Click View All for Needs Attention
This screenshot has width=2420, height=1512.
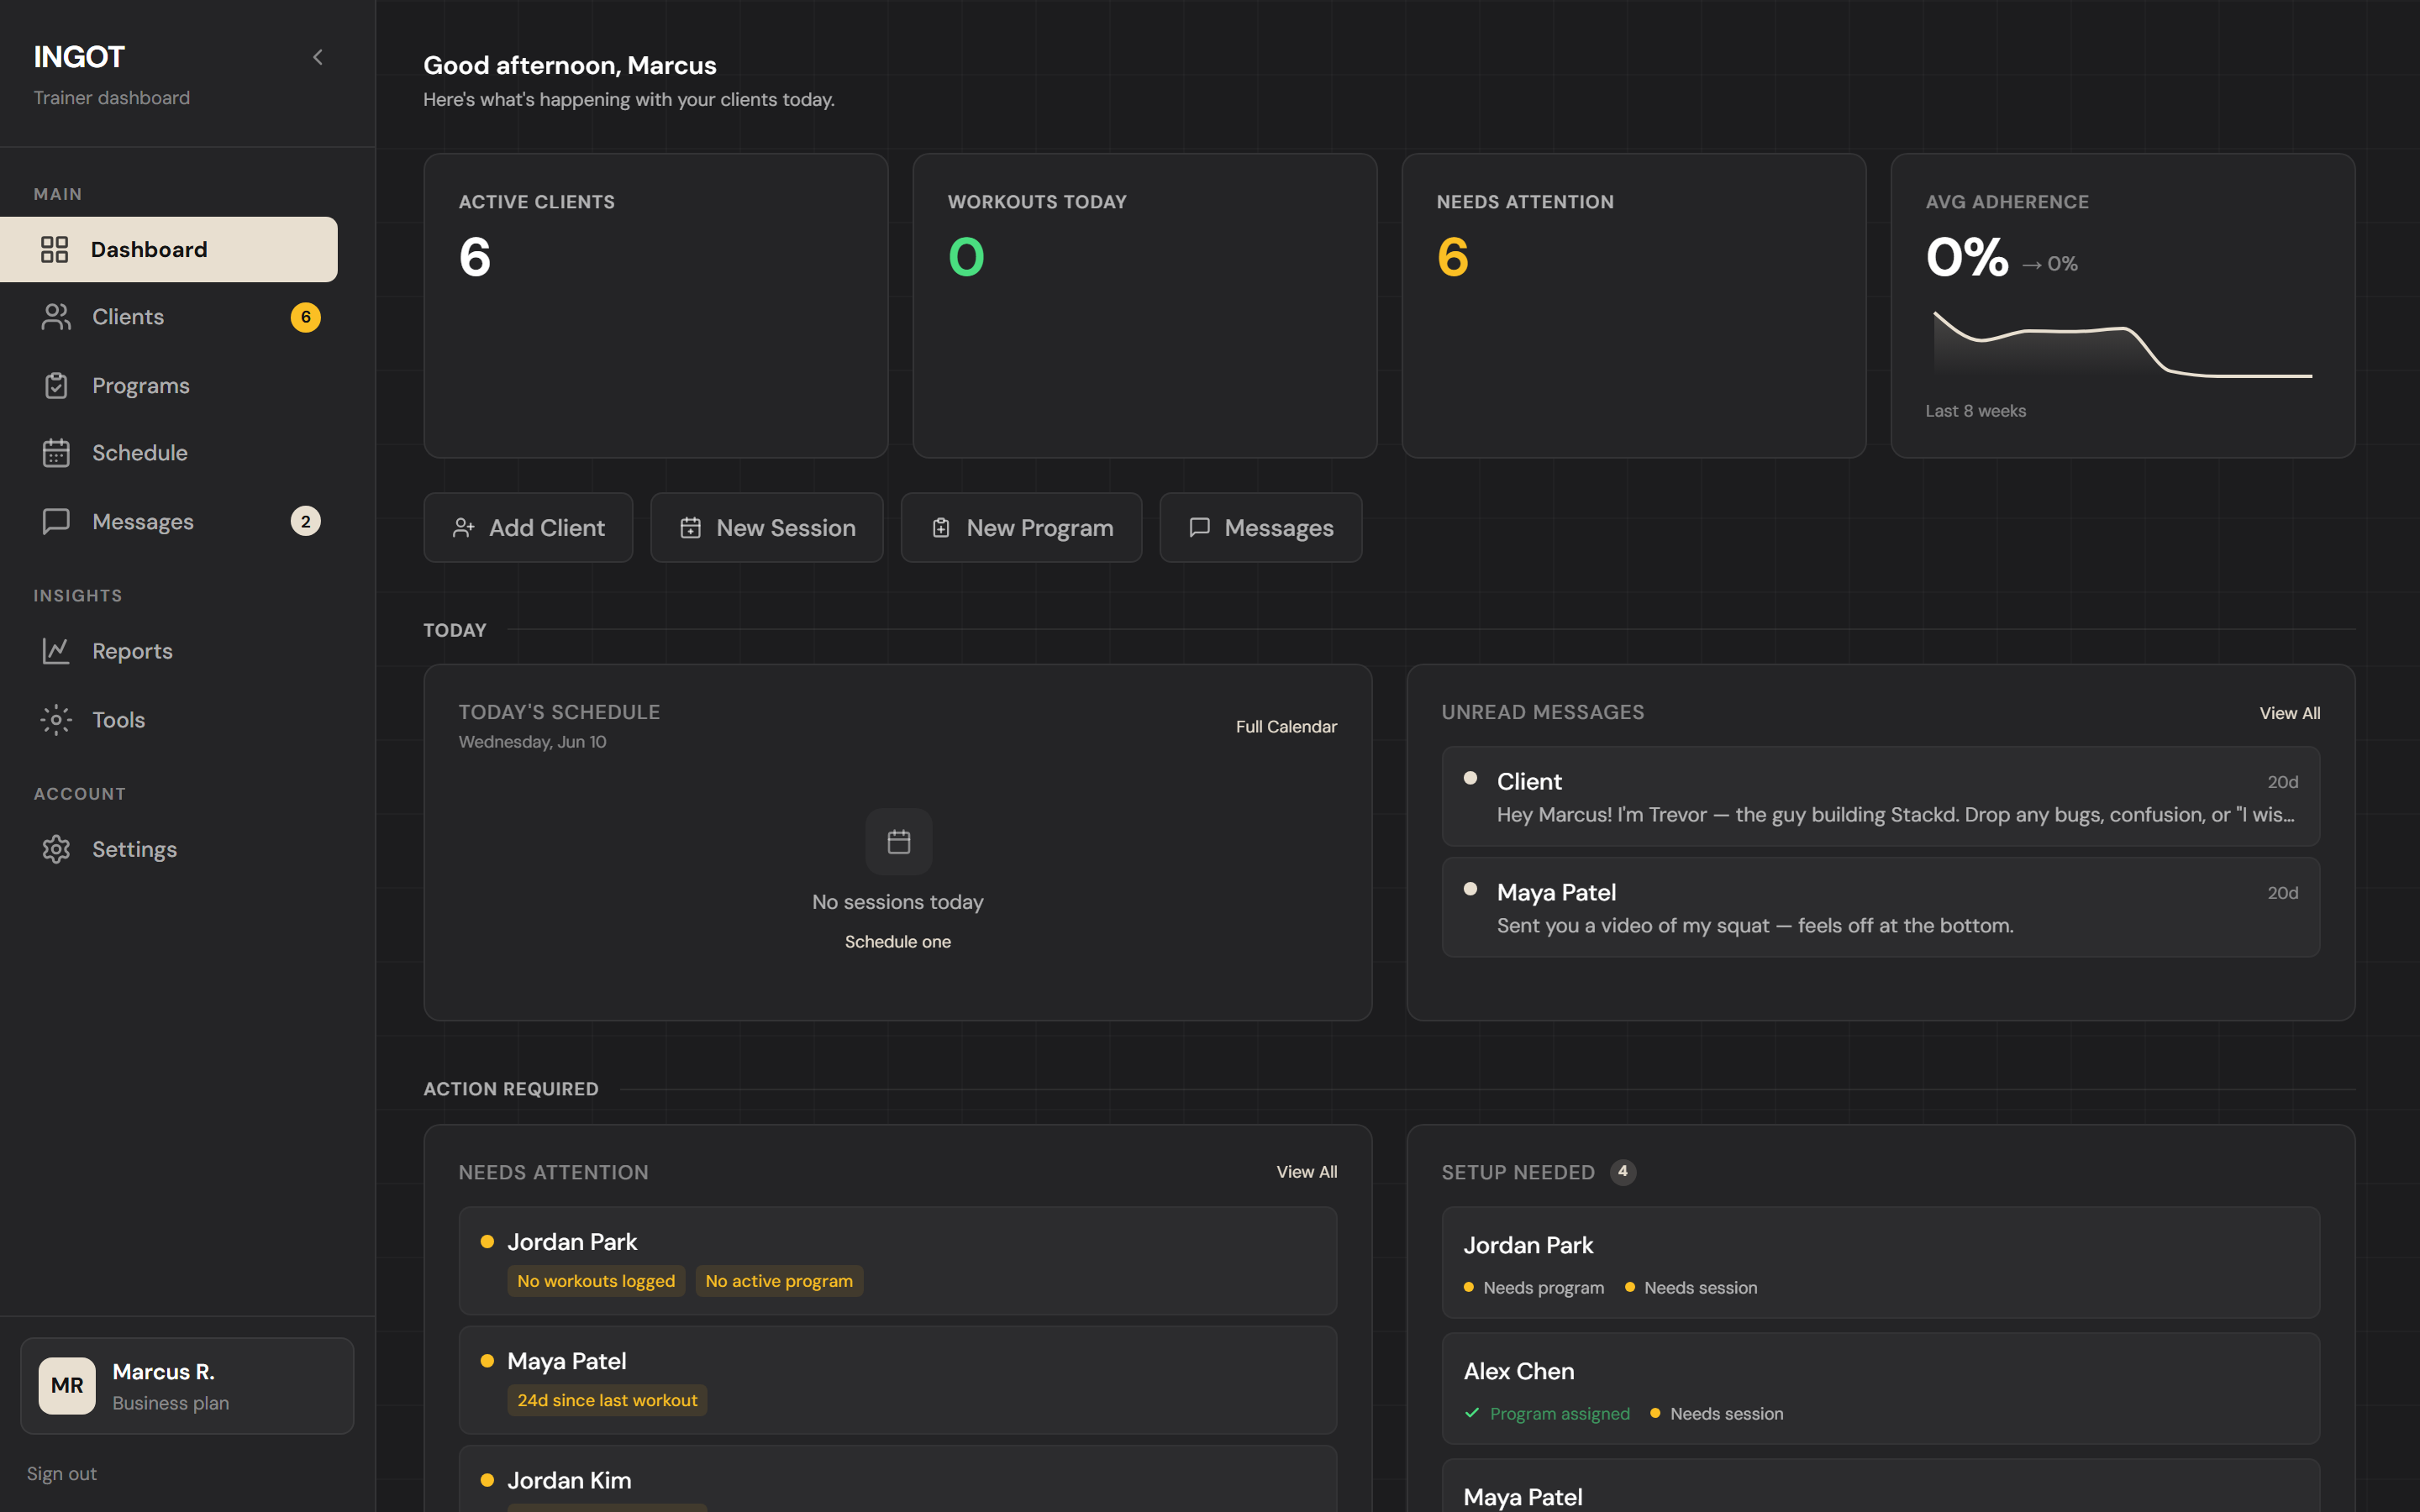pos(1307,1172)
